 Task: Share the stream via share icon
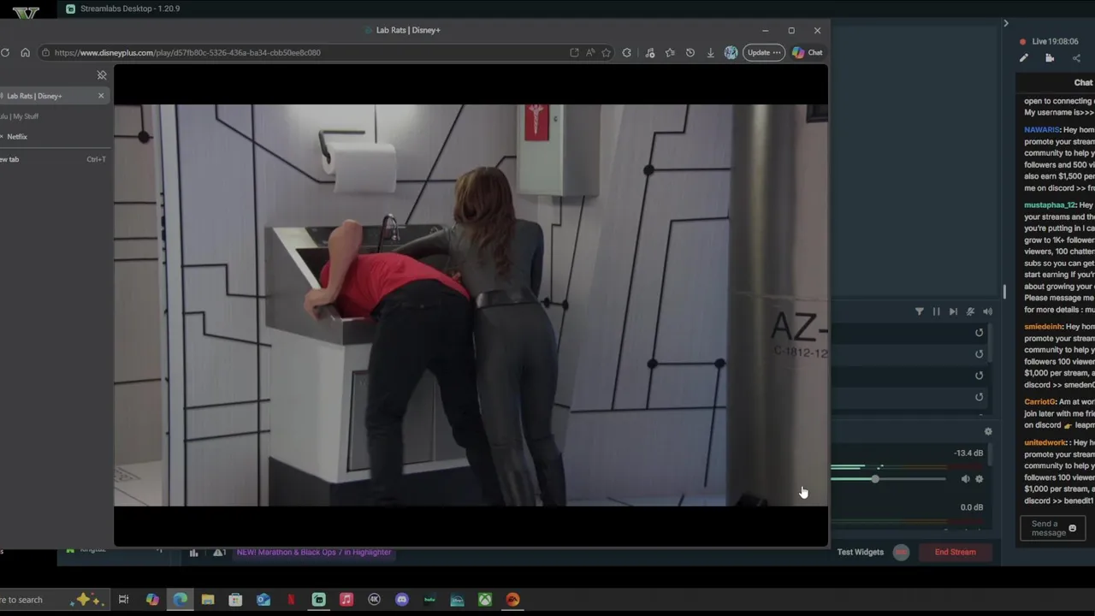[1076, 58]
